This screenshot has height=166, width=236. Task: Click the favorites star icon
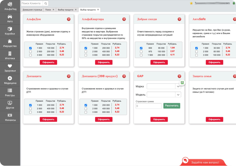(x=191, y=3)
